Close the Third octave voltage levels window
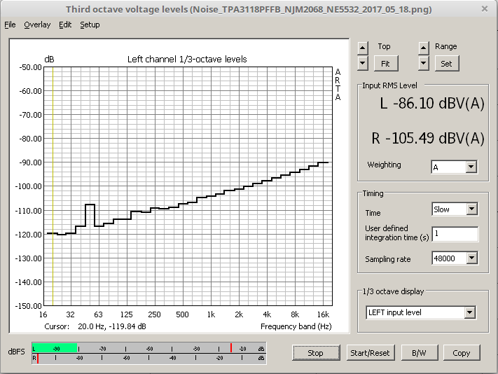Screen dimensions: 498x374 [484, 9]
